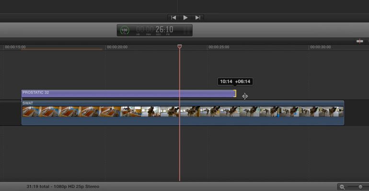The width and height of the screenshot is (369, 191).
Task: Select the red playhead handle on ruler
Action: tap(180, 47)
